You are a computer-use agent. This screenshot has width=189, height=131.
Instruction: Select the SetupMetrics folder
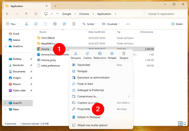[48, 44]
